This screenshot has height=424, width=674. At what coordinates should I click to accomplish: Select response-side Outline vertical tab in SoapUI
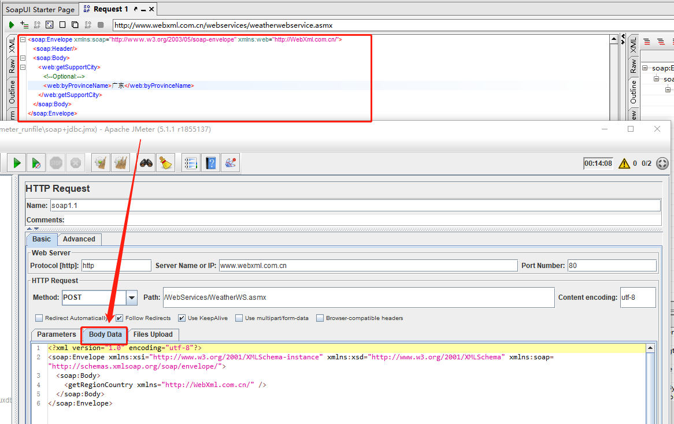pyautogui.click(x=633, y=92)
